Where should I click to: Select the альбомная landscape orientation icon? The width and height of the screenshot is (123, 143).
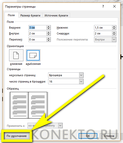click(x=33, y=55)
